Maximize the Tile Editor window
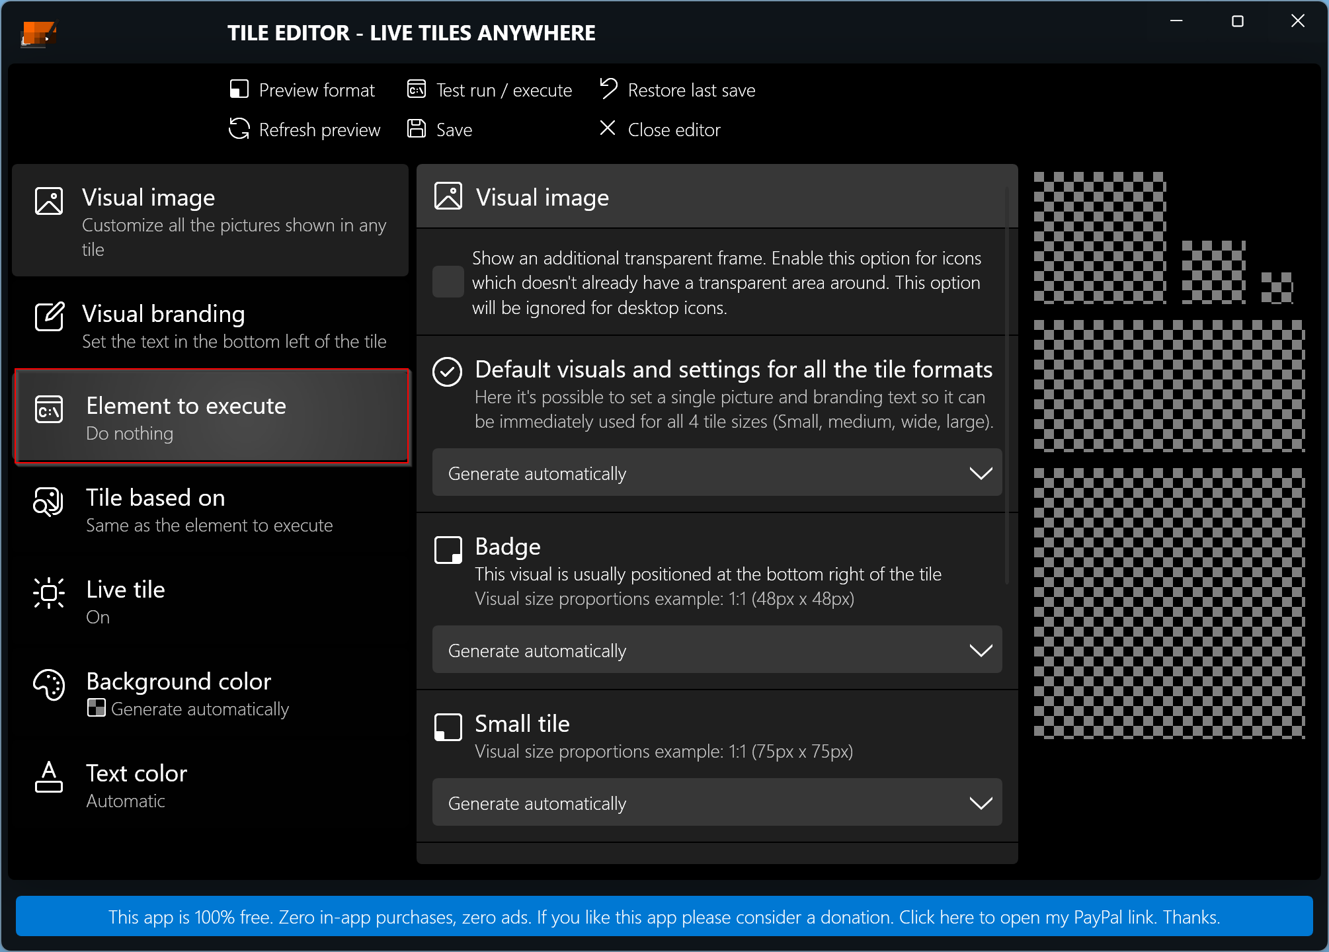Screen dimensions: 1329x952 pyautogui.click(x=1238, y=21)
